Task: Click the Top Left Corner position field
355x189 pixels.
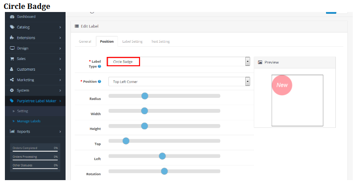Action: [179, 81]
